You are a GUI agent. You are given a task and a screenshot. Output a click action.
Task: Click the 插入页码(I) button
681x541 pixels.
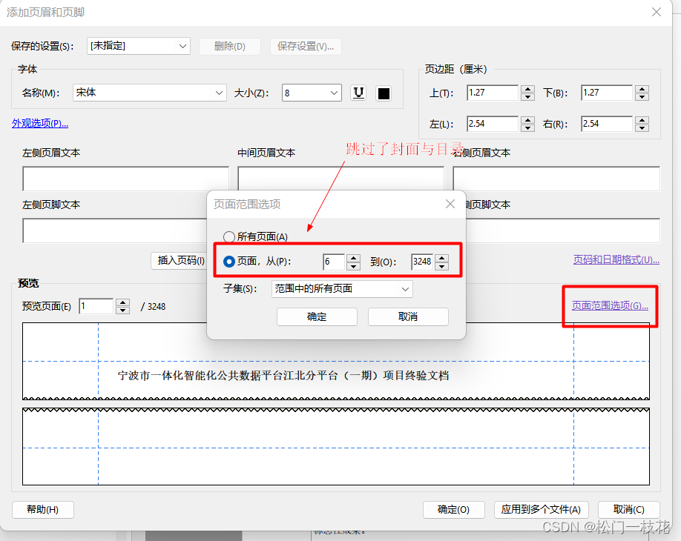pos(180,261)
